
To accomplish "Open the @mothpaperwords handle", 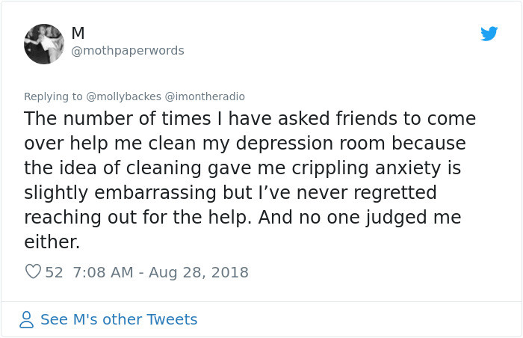I will [x=128, y=50].
